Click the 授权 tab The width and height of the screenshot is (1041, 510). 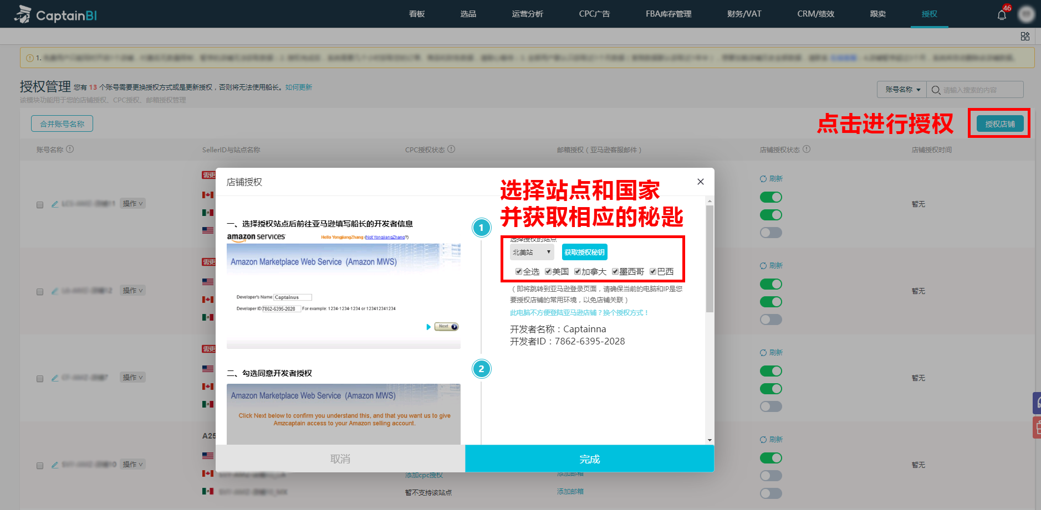[x=930, y=14]
